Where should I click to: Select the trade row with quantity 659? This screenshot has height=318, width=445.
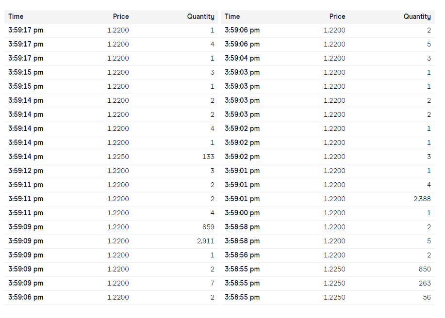111,227
